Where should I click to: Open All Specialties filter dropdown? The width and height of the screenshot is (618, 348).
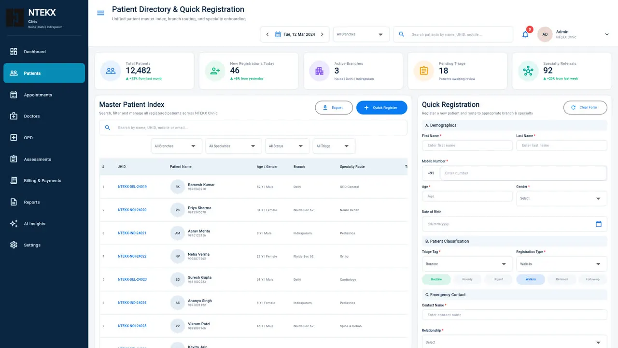click(x=233, y=146)
